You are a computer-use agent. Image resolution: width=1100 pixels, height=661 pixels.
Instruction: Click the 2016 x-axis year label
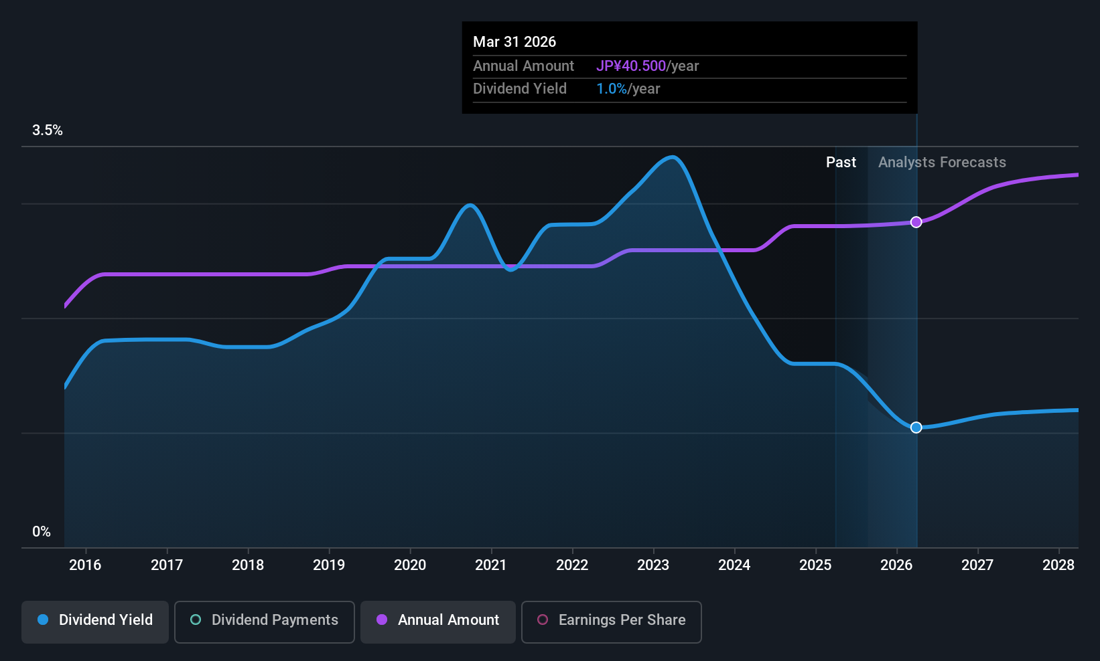[x=85, y=565]
